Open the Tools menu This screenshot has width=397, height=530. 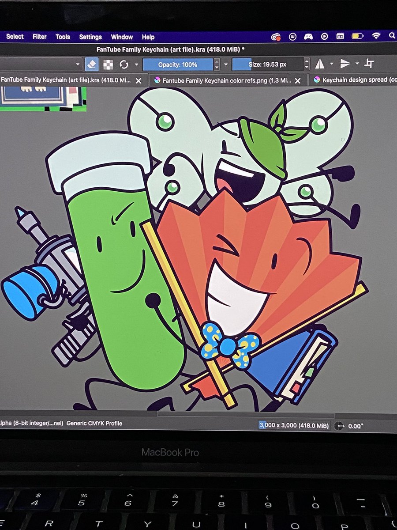pos(63,37)
